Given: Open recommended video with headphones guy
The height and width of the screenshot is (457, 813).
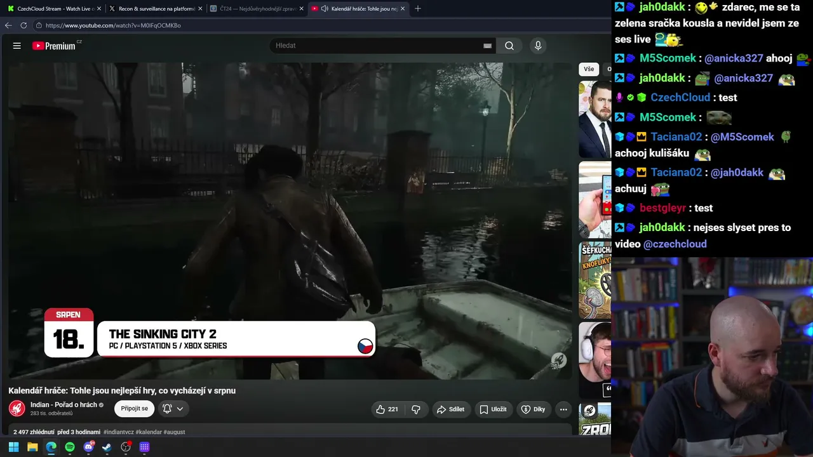Looking at the screenshot, I should [x=595, y=360].
